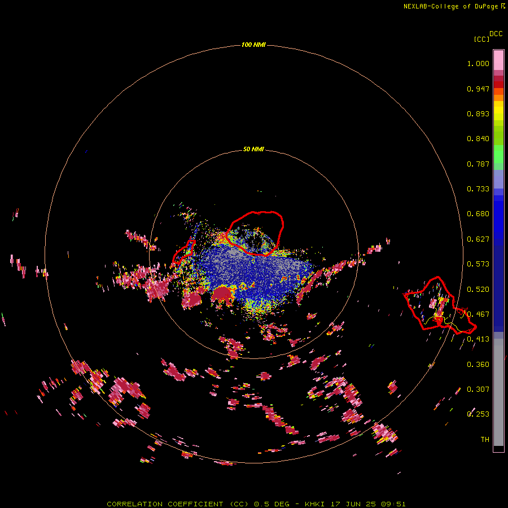Click the 0.573 legend value

click(478, 264)
